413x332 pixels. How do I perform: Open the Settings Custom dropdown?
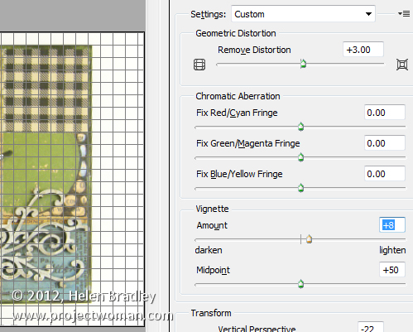coord(303,14)
